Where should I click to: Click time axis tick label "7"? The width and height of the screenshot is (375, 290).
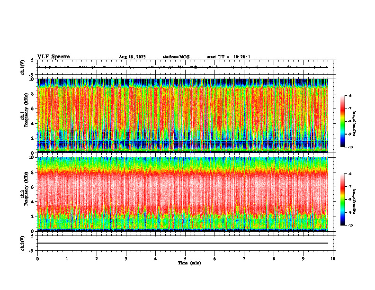244,259
